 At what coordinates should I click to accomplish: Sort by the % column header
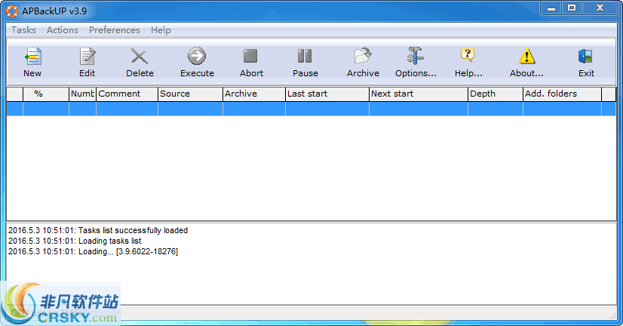pos(46,94)
